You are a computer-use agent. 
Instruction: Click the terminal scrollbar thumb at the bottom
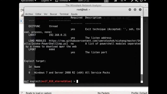[x=142, y=77]
